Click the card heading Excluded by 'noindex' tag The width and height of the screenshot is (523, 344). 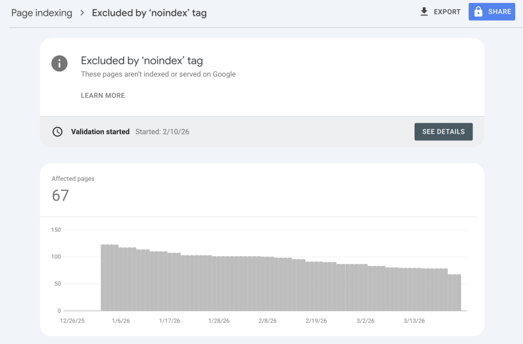tap(141, 61)
